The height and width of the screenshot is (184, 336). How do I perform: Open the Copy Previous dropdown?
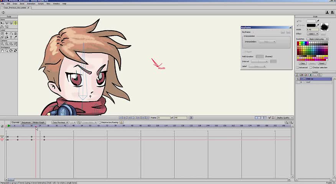click(x=60, y=122)
